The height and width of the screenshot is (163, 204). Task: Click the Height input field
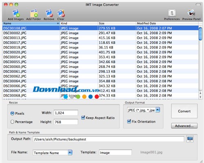tap(66, 122)
